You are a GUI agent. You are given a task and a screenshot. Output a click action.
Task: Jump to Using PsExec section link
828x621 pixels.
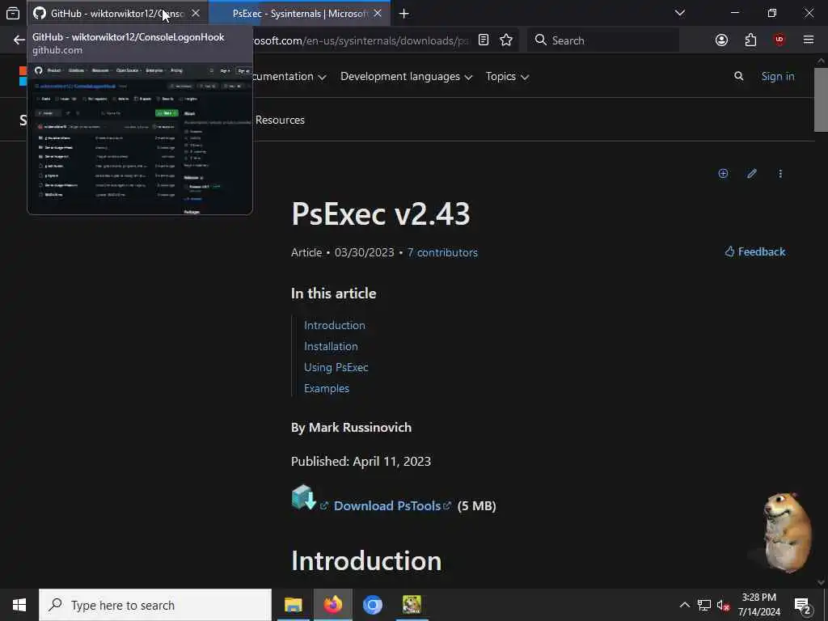pos(336,368)
